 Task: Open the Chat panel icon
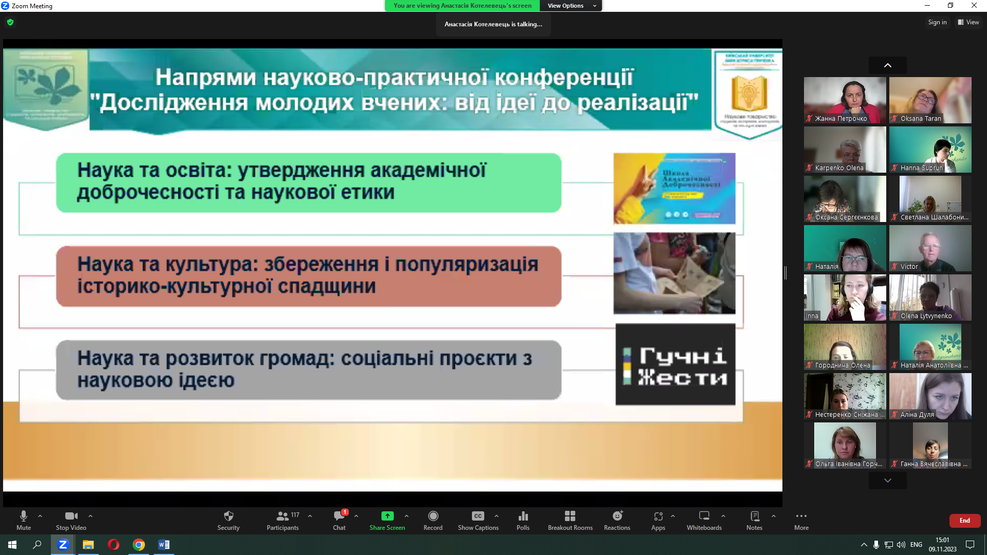coord(339,516)
